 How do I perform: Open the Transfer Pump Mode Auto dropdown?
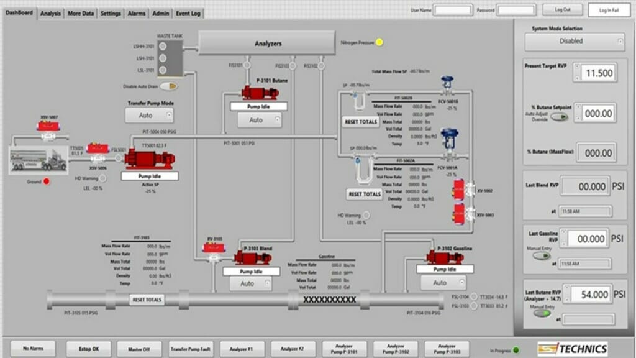(149, 115)
